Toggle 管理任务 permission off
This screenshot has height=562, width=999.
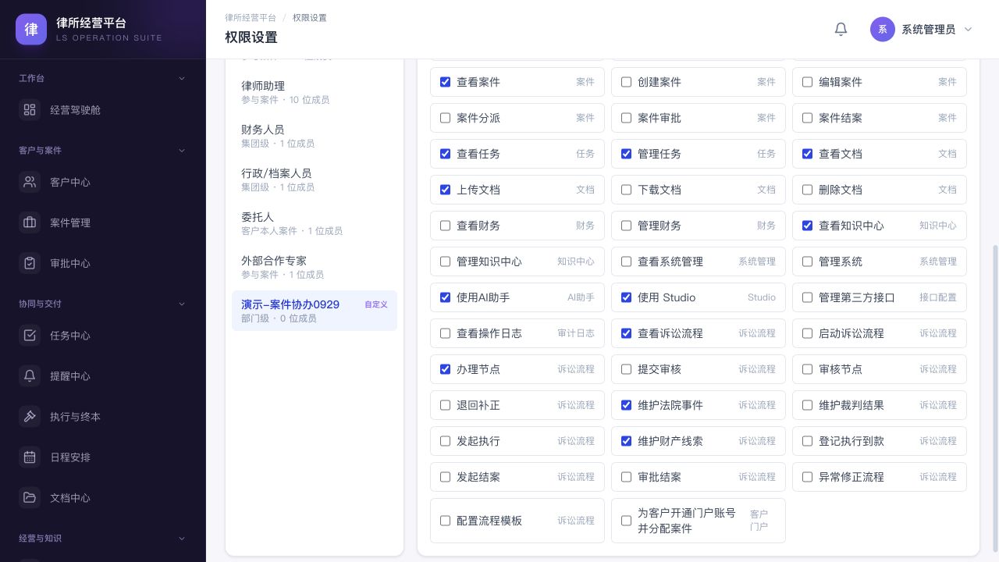pyautogui.click(x=626, y=154)
